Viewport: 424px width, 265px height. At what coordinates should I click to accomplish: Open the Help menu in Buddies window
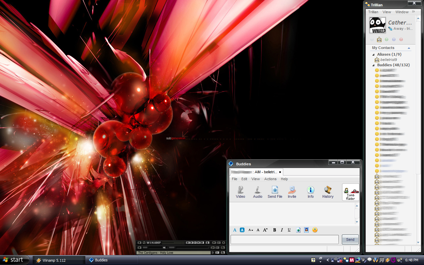coord(284,179)
